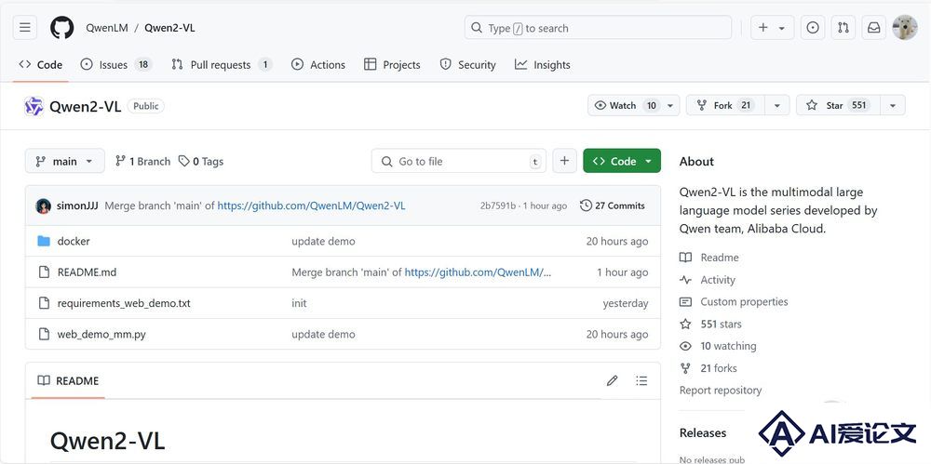Click the fork icon beside 21 forks

tap(686, 368)
